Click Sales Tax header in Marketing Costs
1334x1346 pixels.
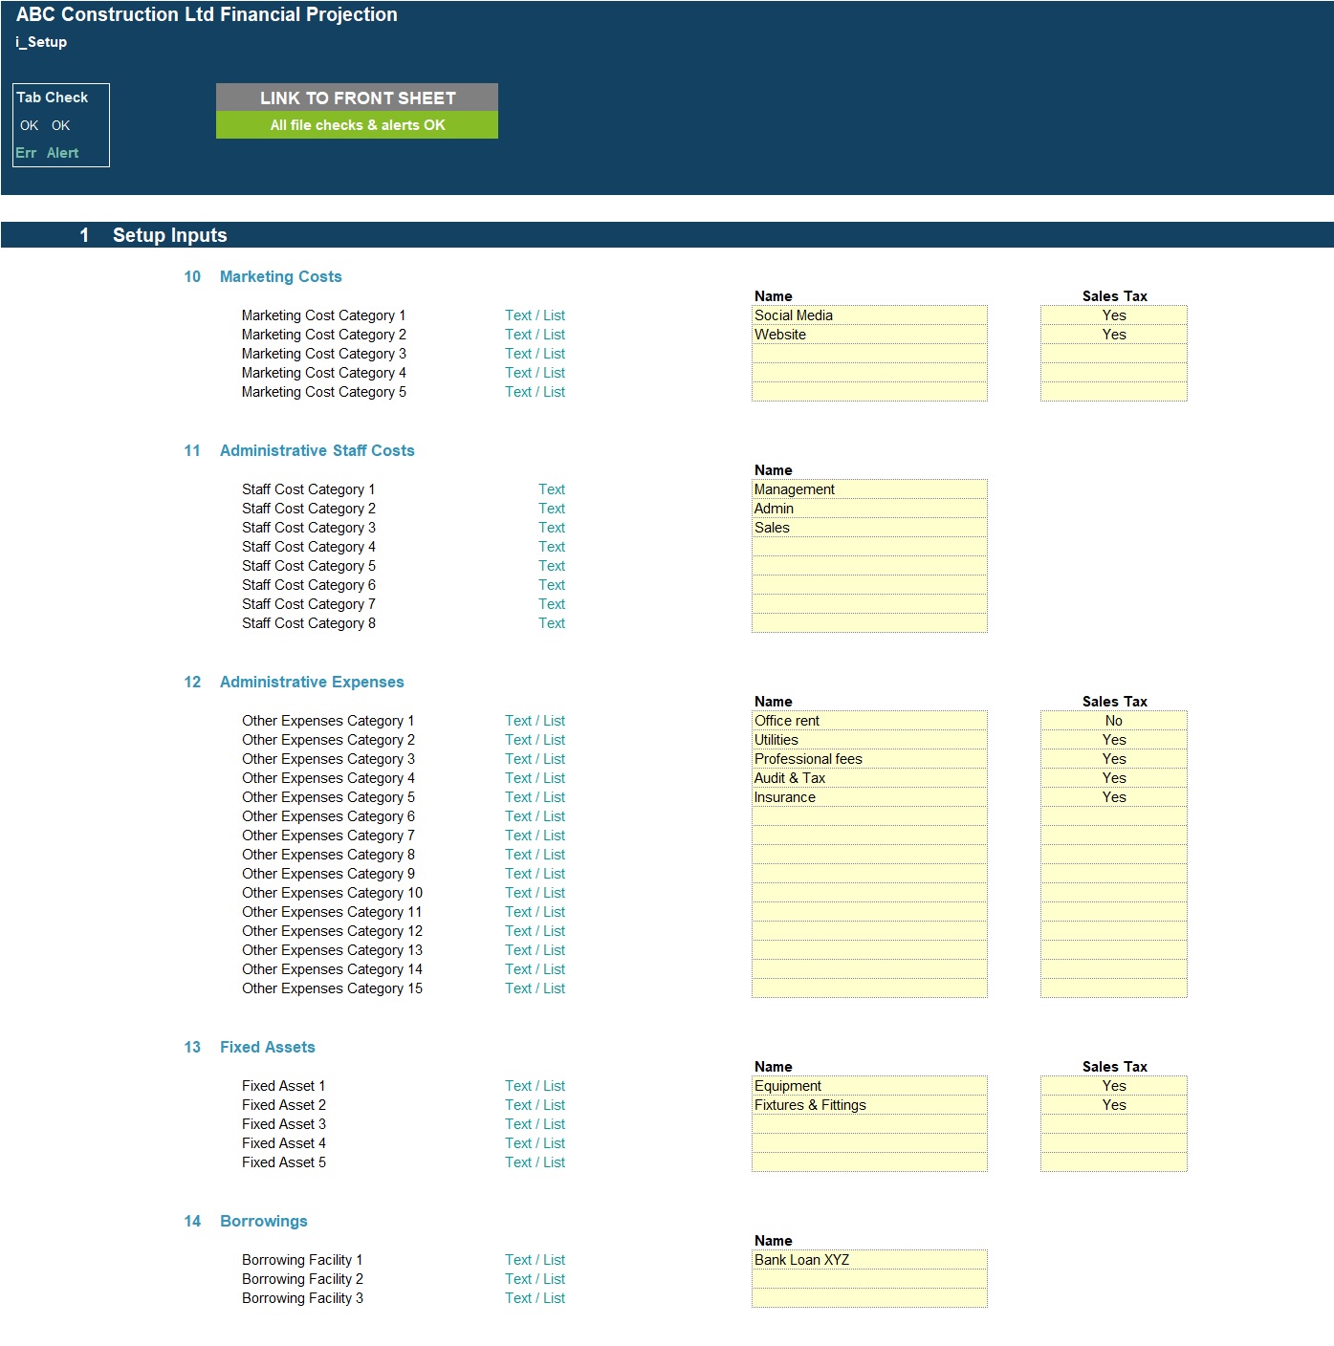[1114, 296]
